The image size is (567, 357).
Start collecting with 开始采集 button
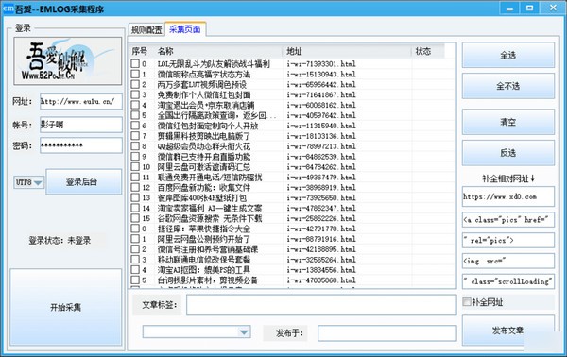point(66,307)
